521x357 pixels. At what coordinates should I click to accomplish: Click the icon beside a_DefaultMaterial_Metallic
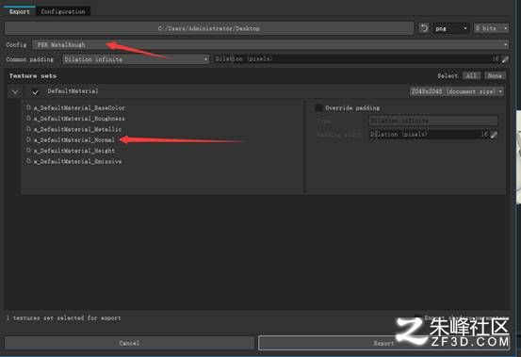[x=28, y=129]
